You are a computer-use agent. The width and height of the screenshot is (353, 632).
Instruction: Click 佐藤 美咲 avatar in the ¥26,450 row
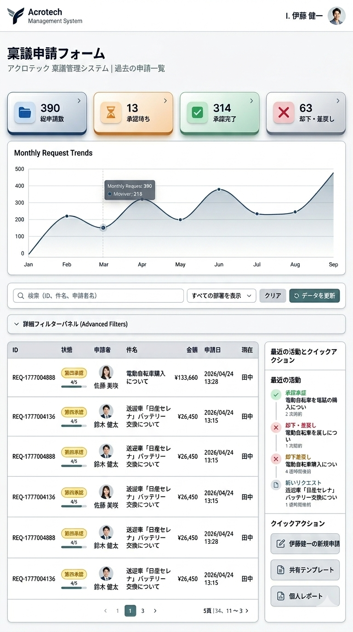pyautogui.click(x=106, y=492)
